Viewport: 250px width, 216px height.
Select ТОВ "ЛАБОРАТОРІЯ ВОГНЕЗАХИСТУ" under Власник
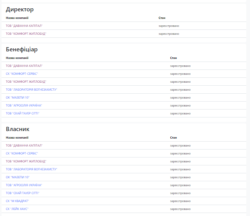31,169
